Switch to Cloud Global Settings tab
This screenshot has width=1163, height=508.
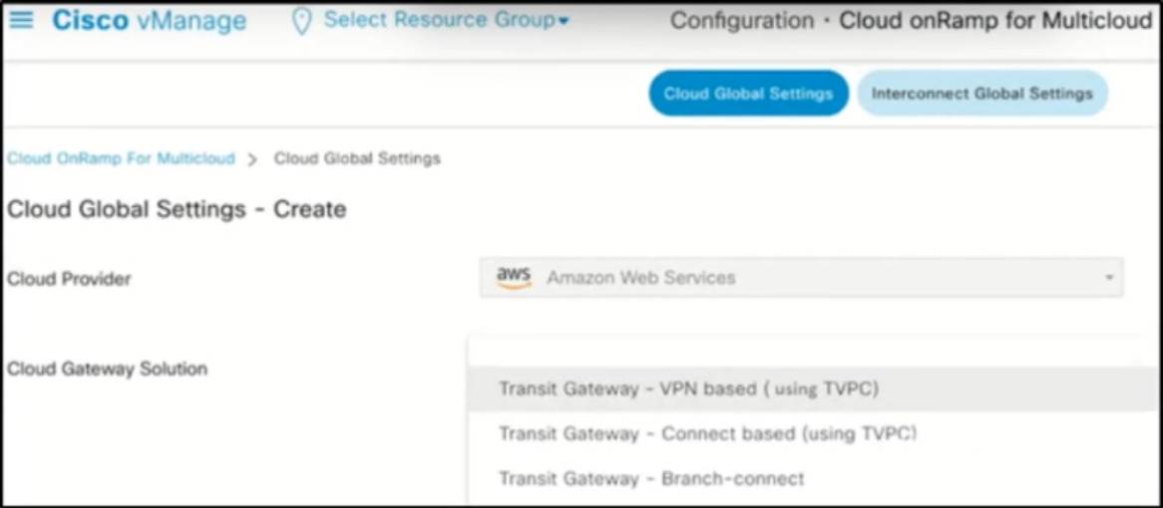coord(748,94)
